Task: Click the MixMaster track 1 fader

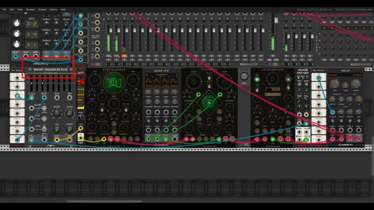Action: click(x=110, y=30)
